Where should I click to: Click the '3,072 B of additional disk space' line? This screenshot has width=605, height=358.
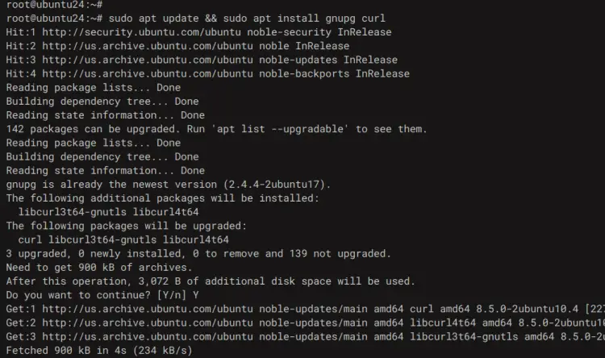211,281
